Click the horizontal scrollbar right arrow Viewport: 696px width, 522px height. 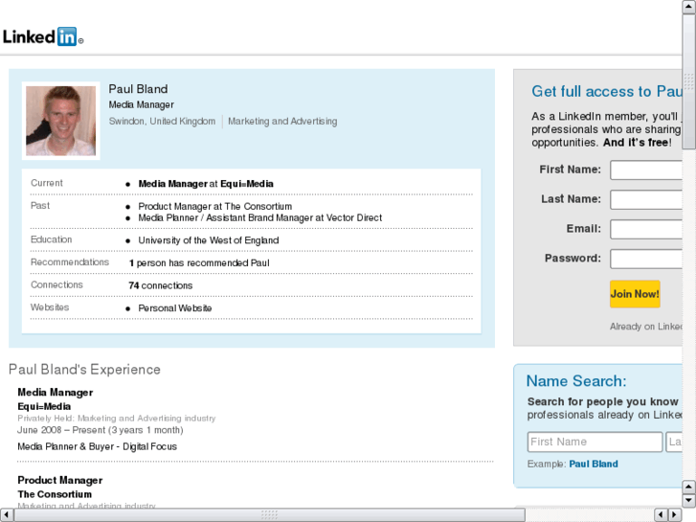click(x=675, y=515)
